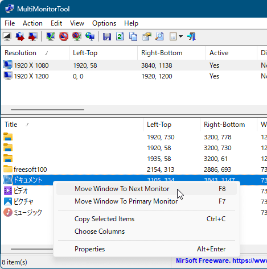Open the Help menu
Viewport: 267px width, 269px height.
(131, 23)
